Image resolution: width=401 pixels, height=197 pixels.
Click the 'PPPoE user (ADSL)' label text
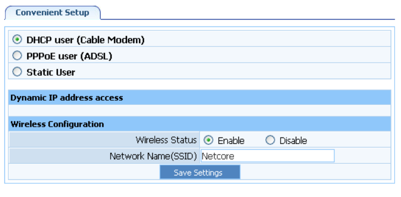pos(69,56)
